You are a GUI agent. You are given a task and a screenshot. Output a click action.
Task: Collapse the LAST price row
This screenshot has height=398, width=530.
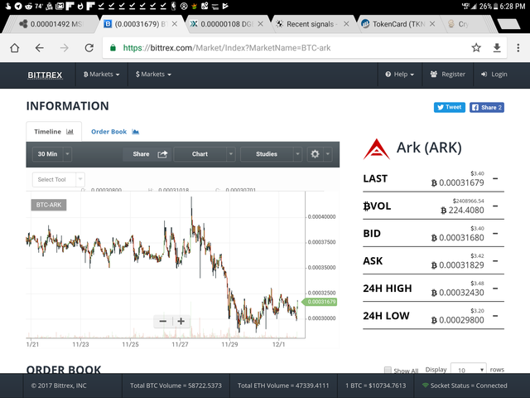click(495, 178)
